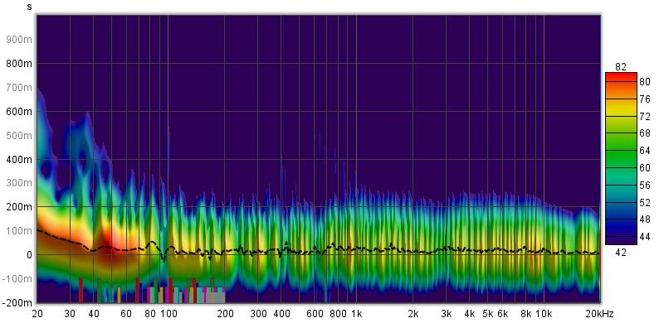This screenshot has width=664, height=323.
Task: Click the 800 Hz frequency axis label
Action: [338, 314]
